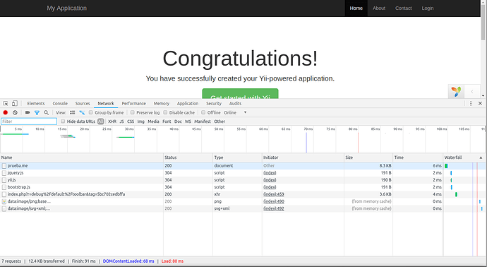The height and width of the screenshot is (267, 487).
Task: Click the Waterfall column sort arrow
Action: pyautogui.click(x=481, y=158)
